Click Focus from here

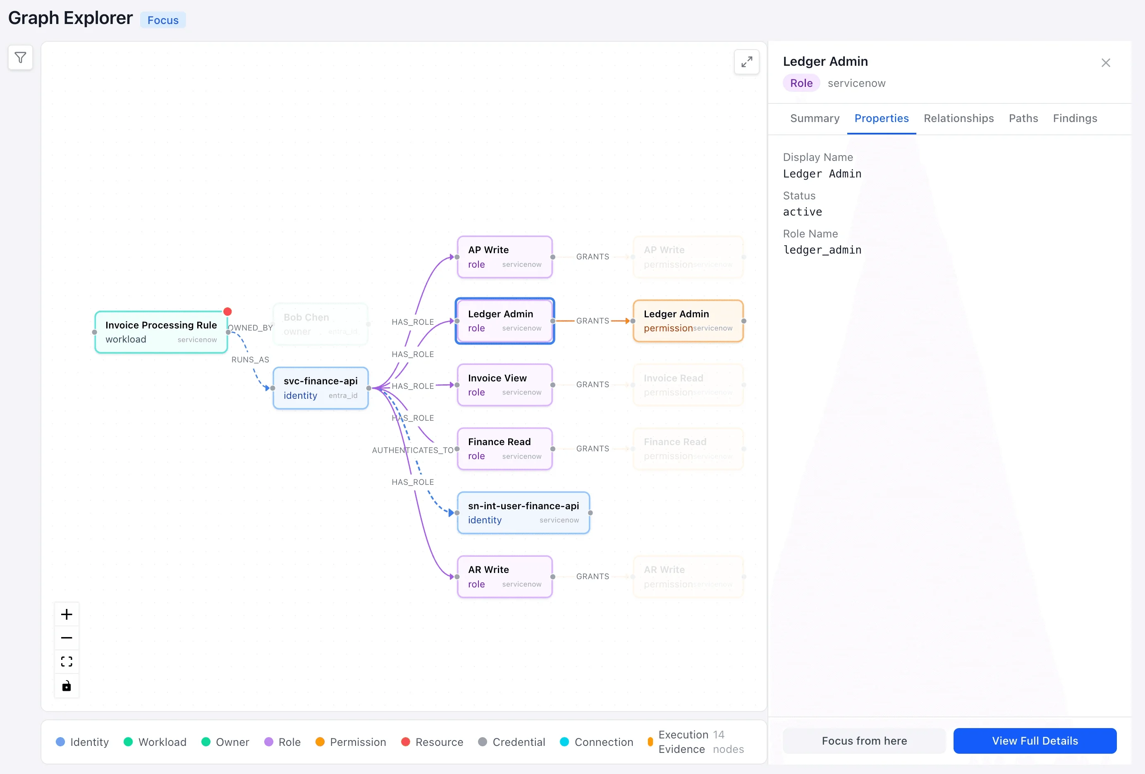[864, 740]
